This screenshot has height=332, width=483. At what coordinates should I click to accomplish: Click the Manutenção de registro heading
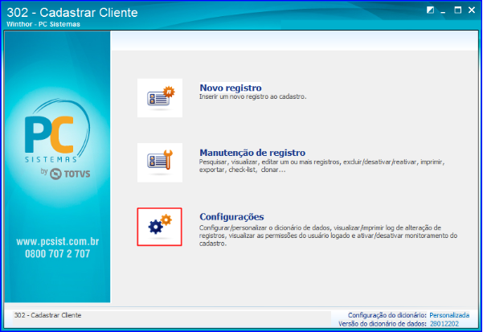(252, 153)
